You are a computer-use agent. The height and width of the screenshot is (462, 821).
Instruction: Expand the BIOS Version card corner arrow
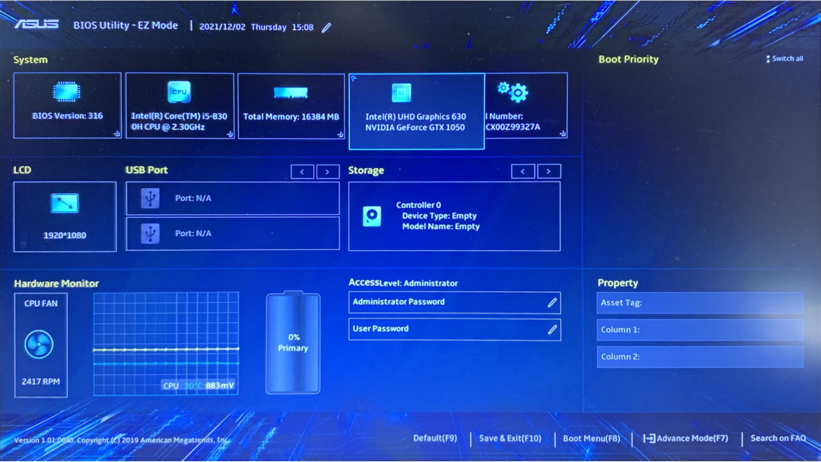[x=117, y=134]
